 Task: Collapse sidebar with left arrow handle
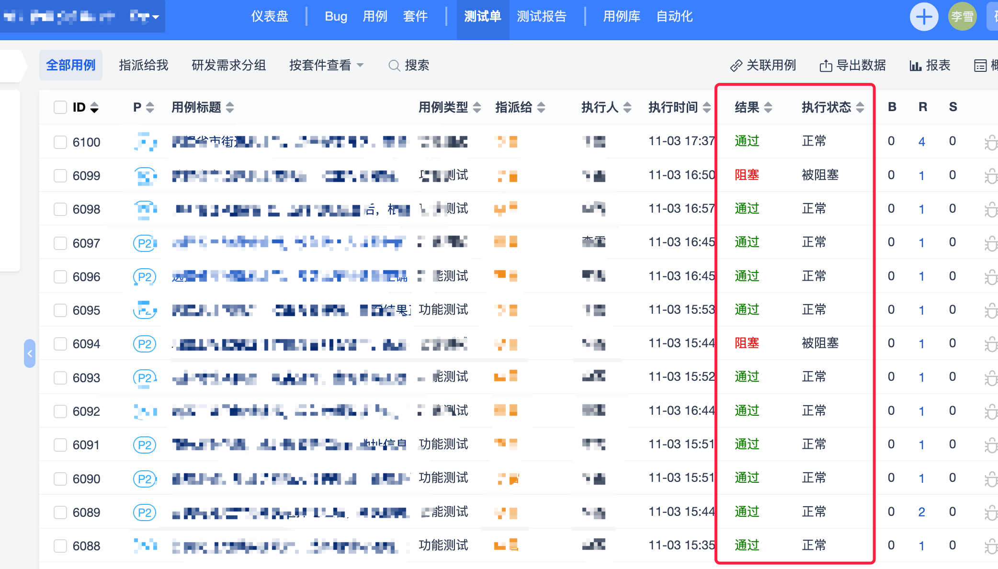[30, 353]
